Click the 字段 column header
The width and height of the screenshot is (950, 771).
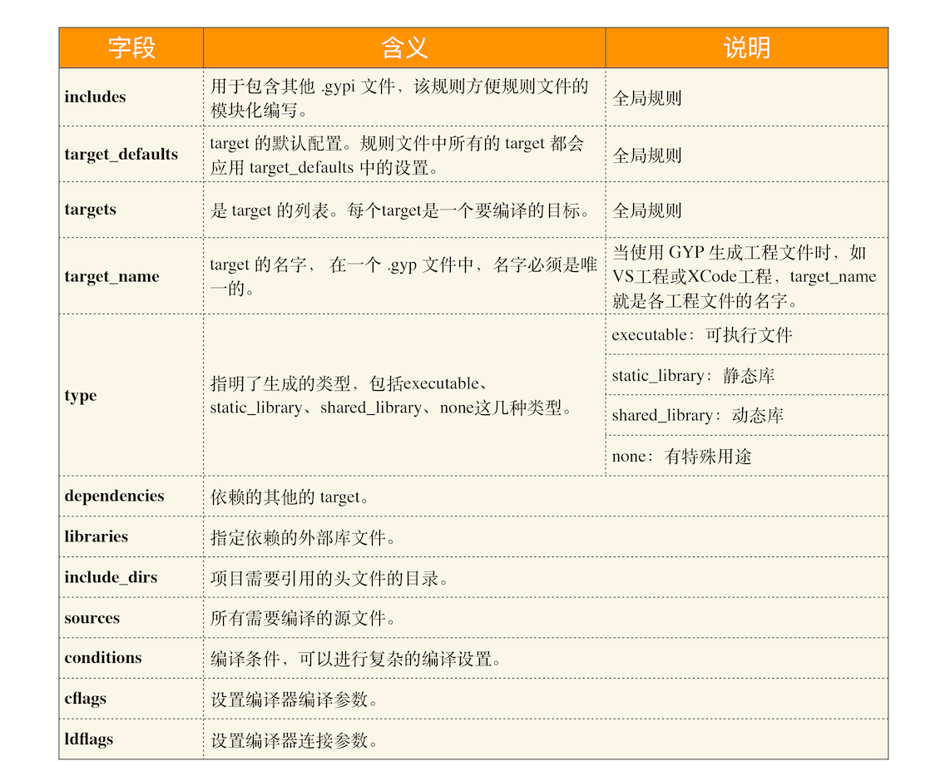pos(131,48)
